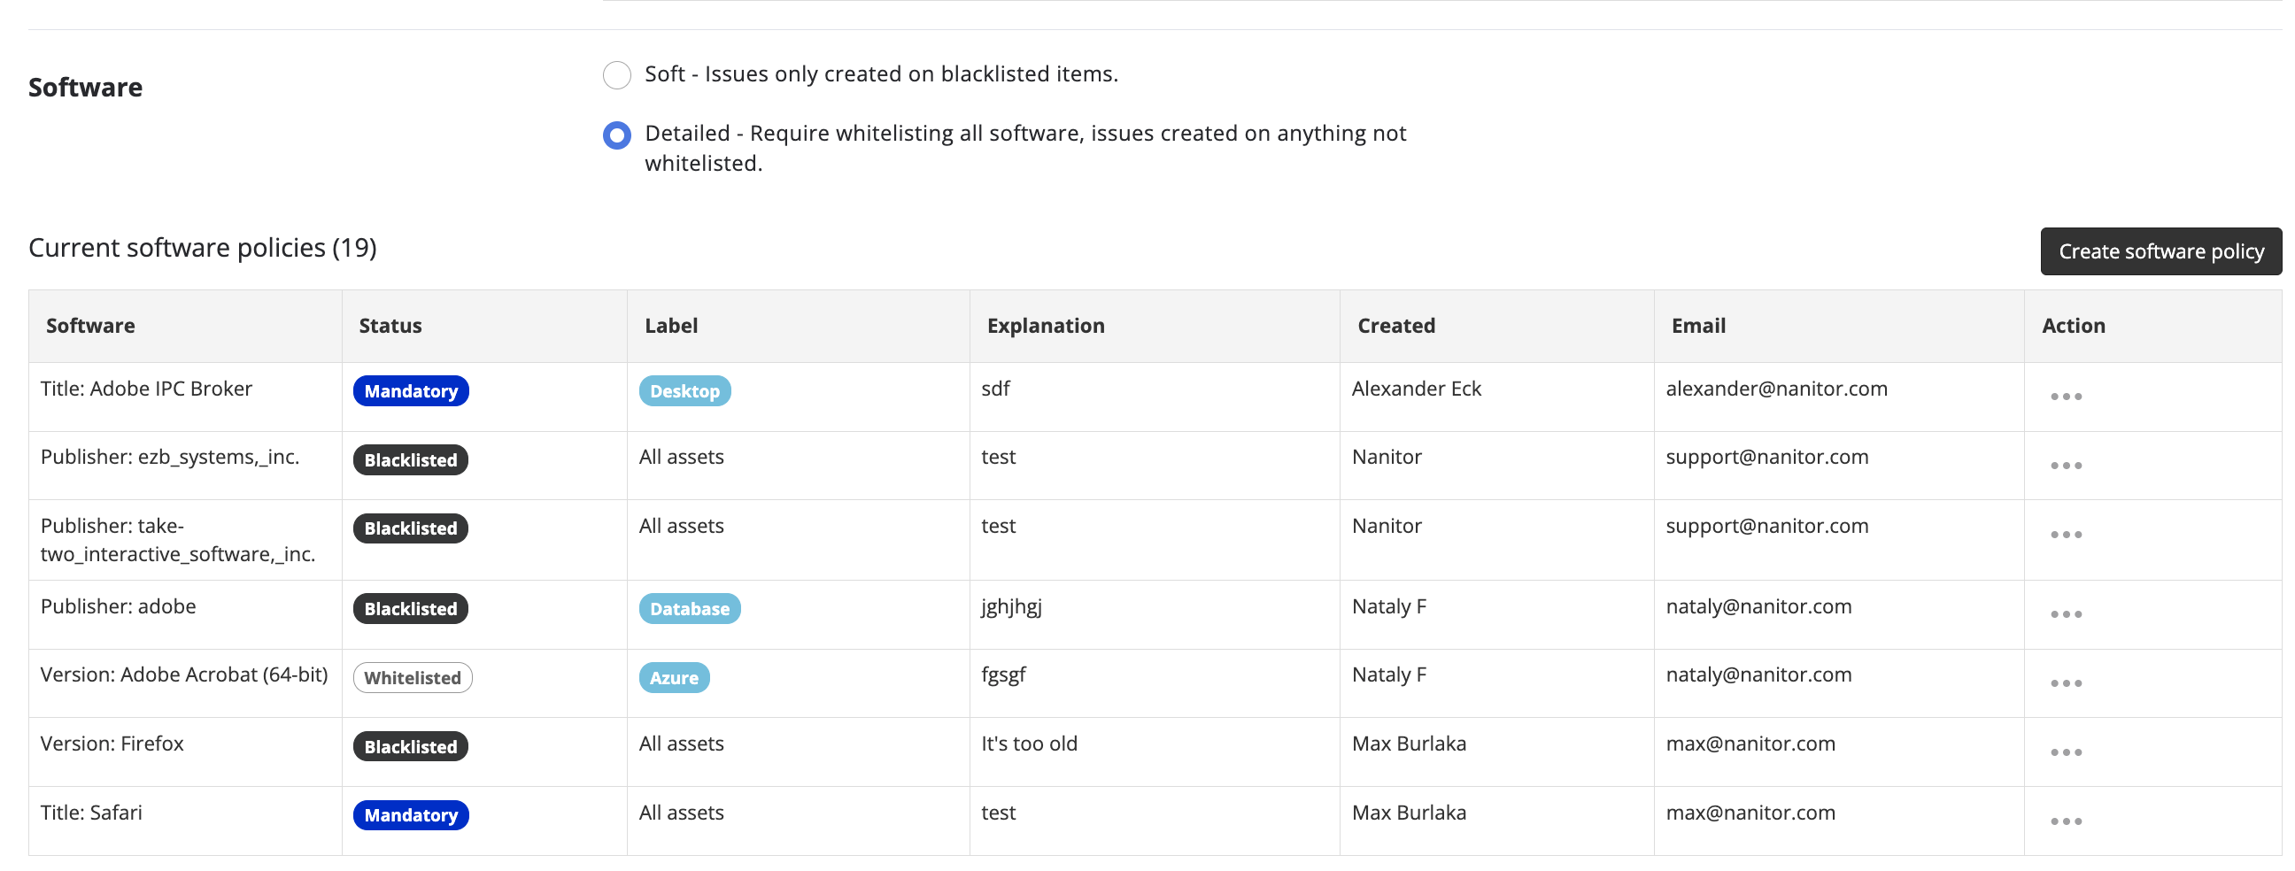Click the Mandatory badge for Adobe IPC Broker
The width and height of the screenshot is (2295, 871).
pyautogui.click(x=411, y=391)
